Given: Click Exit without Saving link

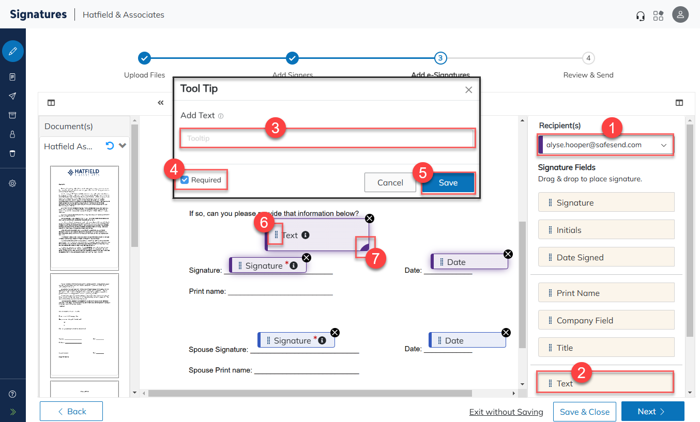Looking at the screenshot, I should tap(506, 412).
